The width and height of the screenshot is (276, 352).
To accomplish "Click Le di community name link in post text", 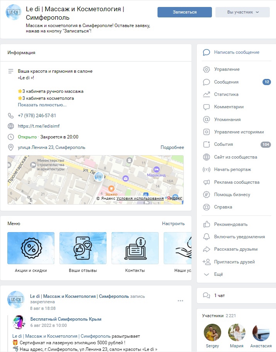I will 61,336.
